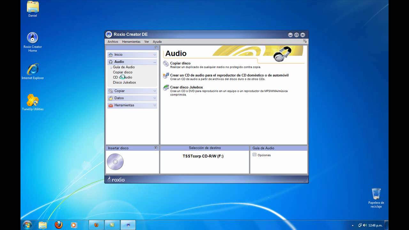This screenshot has width=409, height=230.
Task: Open the Ayuda menu
Action: (x=157, y=42)
